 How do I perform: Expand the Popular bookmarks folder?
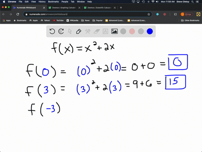coord(98,20)
